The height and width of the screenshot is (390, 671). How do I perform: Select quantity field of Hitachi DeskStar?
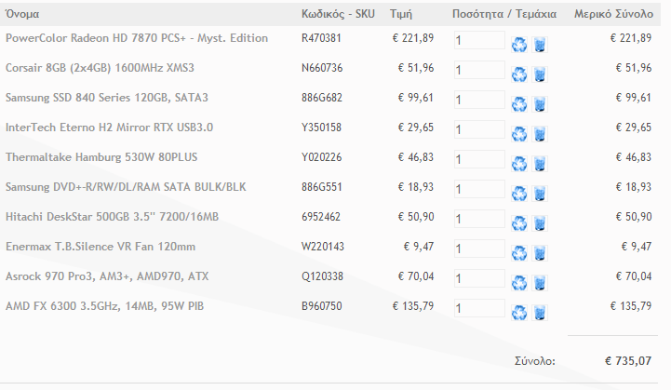click(x=479, y=219)
